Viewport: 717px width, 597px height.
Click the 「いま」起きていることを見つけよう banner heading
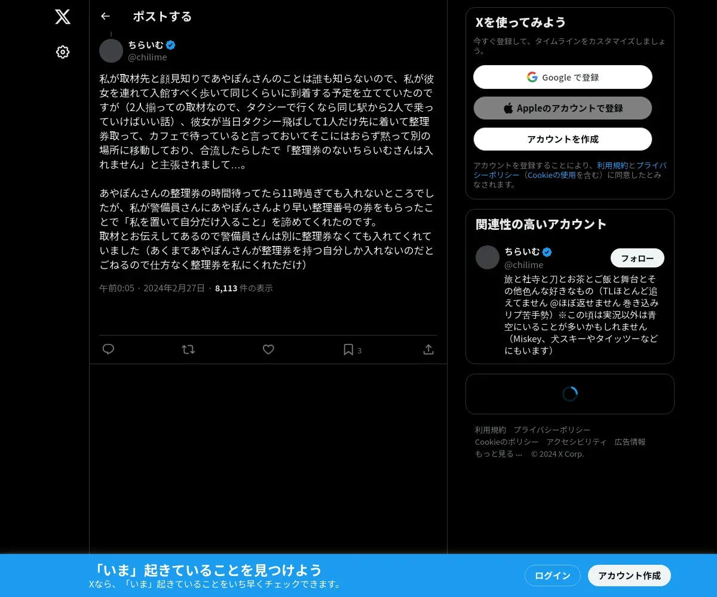pos(208,570)
